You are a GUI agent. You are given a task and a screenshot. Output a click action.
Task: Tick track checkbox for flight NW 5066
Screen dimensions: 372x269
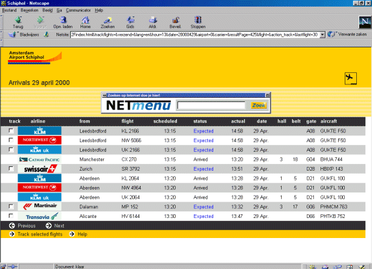[11, 140]
